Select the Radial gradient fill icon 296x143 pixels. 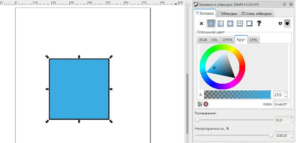pos(230,24)
